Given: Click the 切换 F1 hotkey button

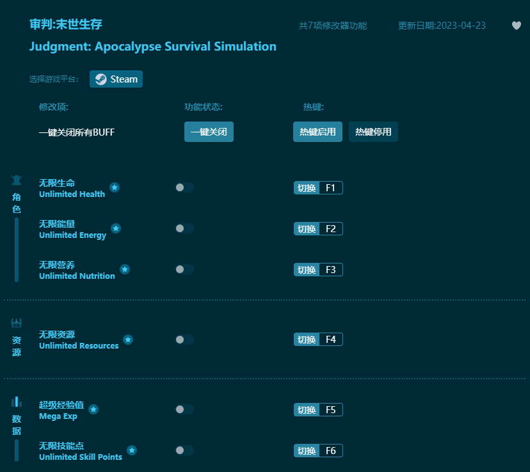Looking at the screenshot, I should click(318, 187).
